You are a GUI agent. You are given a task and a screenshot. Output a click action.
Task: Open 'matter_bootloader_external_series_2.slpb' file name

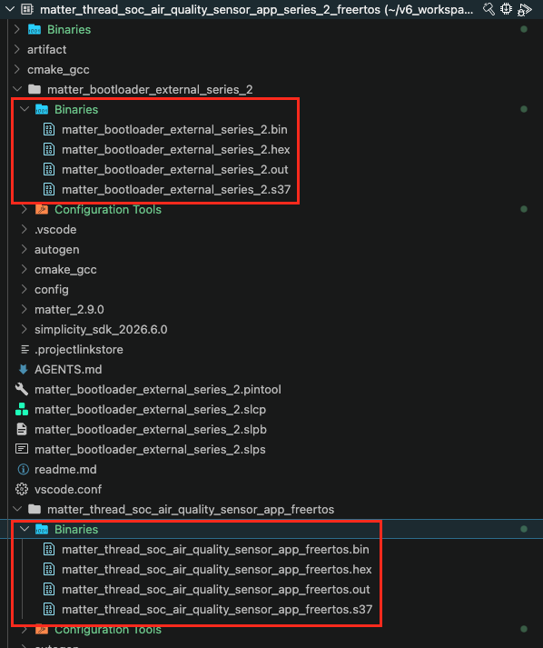click(151, 430)
